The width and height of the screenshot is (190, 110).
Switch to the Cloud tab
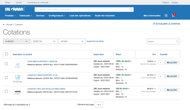tap(19, 2)
